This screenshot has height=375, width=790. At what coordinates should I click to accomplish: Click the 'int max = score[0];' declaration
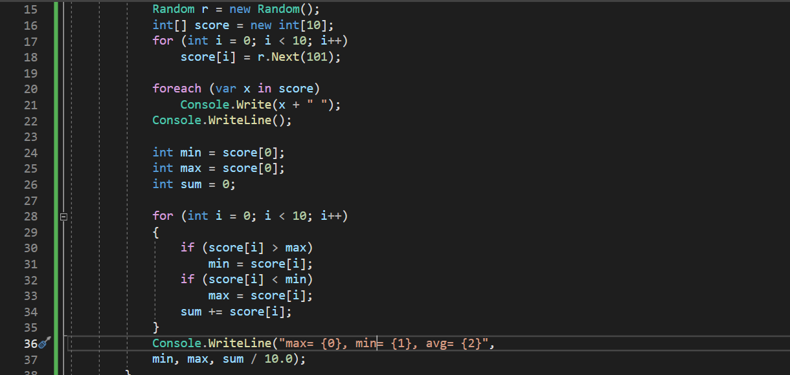click(x=219, y=168)
